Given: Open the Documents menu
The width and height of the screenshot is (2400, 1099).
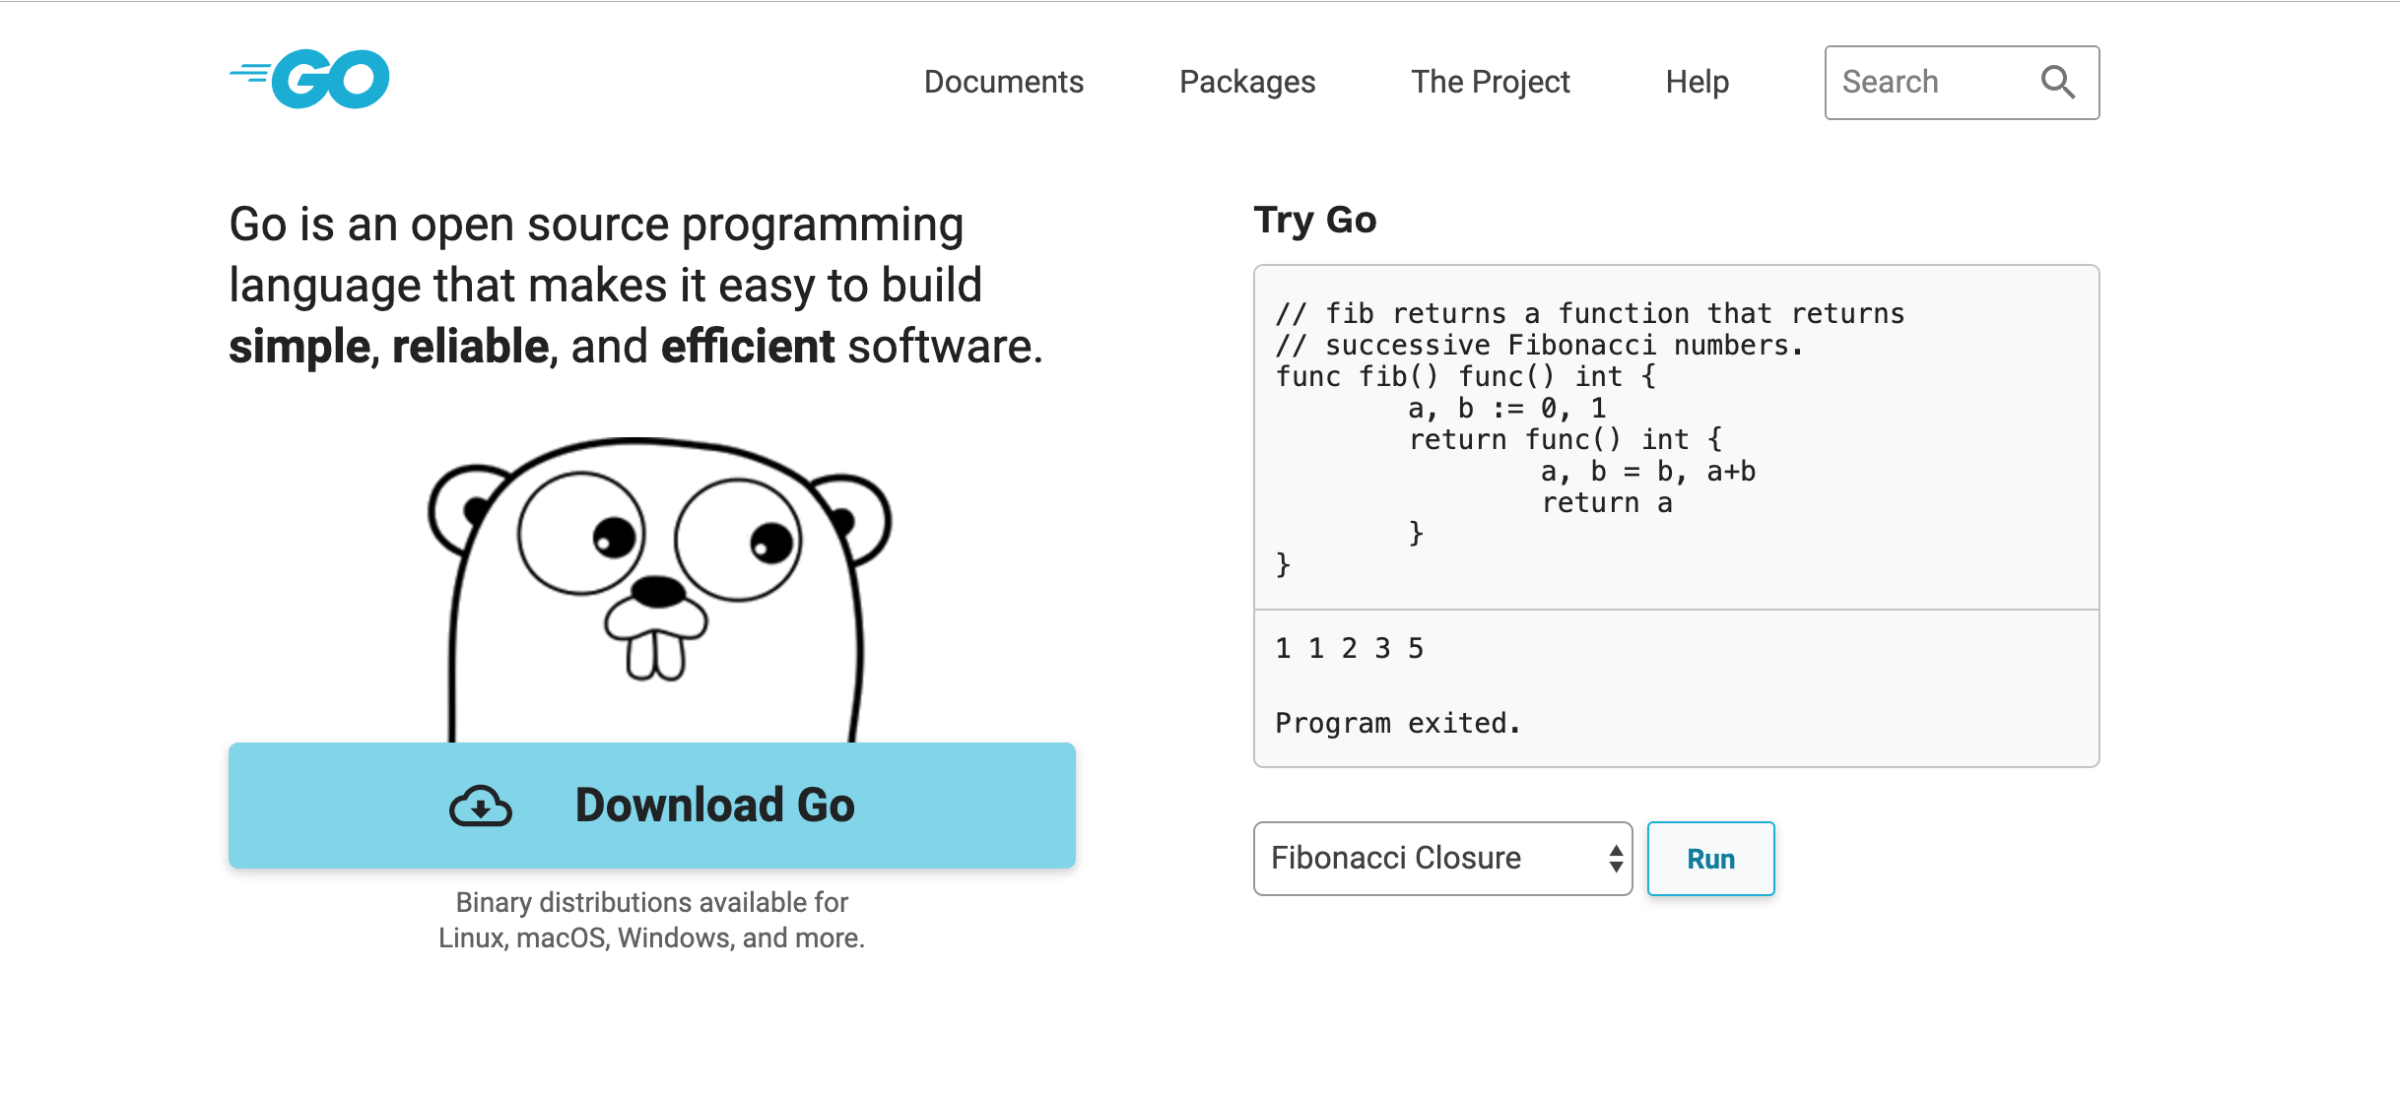Looking at the screenshot, I should point(1003,82).
